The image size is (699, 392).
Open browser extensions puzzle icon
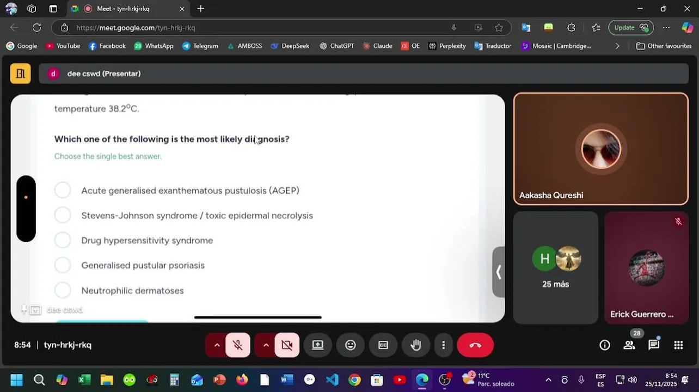pos(571,27)
